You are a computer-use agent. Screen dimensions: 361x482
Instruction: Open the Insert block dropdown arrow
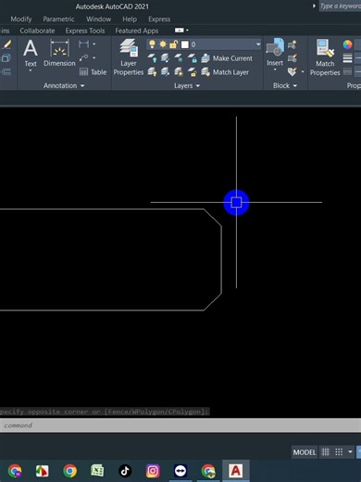275,70
